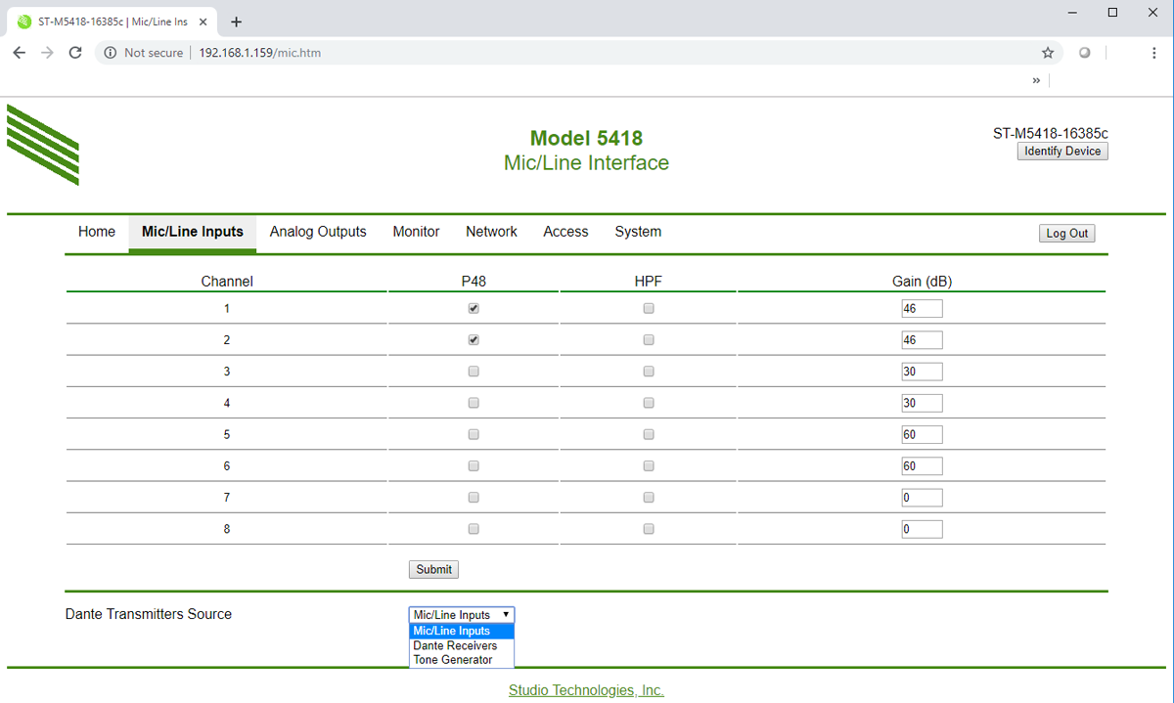This screenshot has height=703, width=1174.
Task: Select Tone Generator option
Action: (453, 660)
